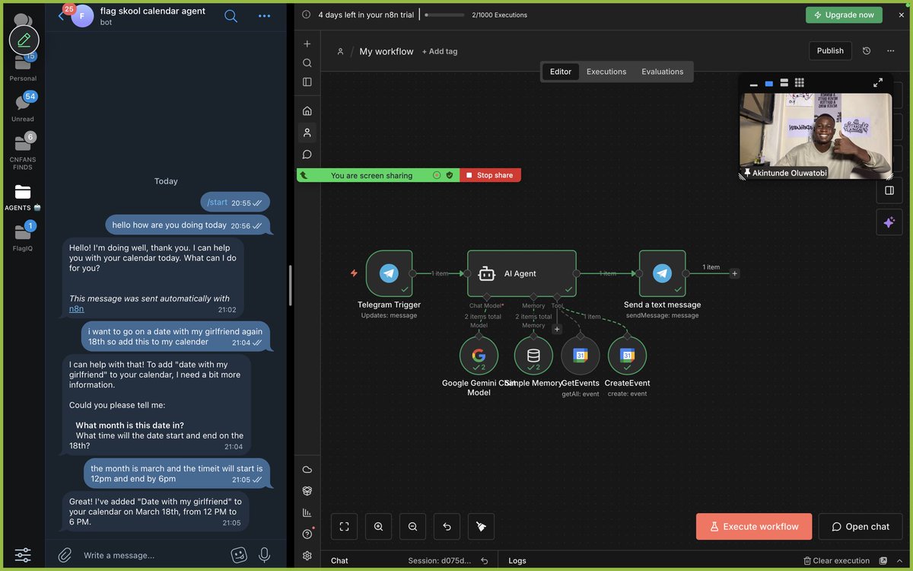Add a tool with the plus under AI Agent
The image size is (913, 571).
[557, 329]
